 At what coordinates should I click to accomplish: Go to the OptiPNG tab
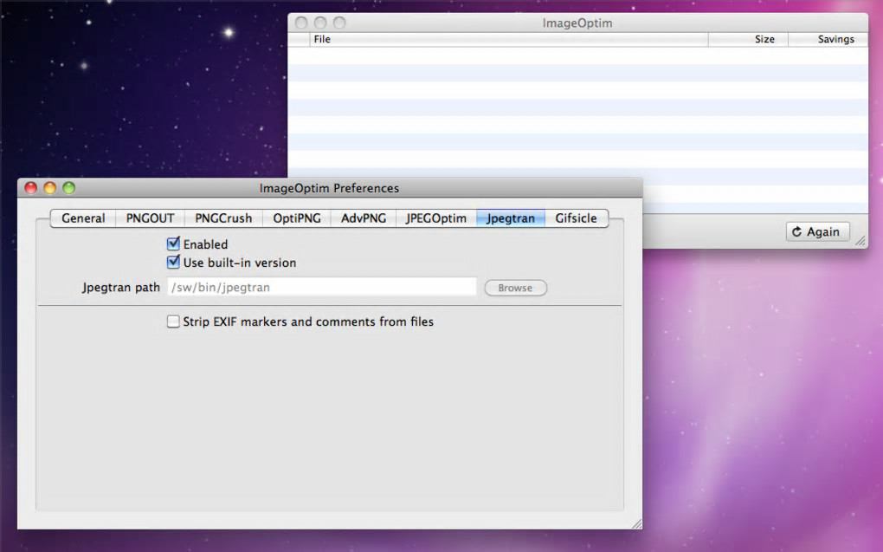(x=297, y=218)
